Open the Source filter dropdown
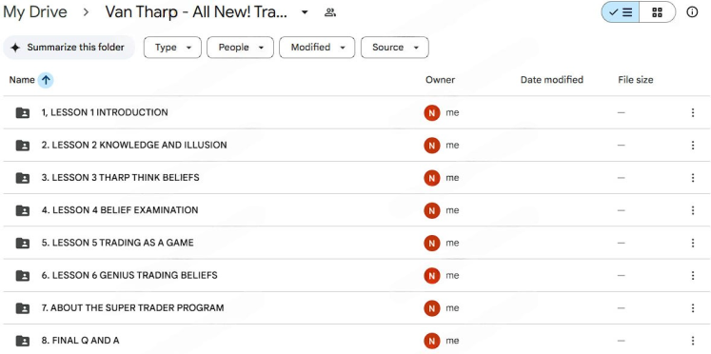The height and width of the screenshot is (354, 711). (394, 48)
